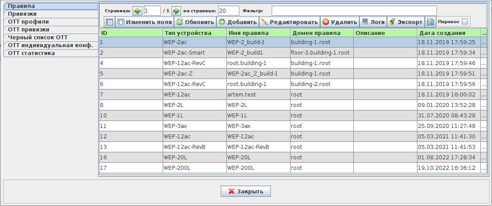The width and height of the screenshot is (492, 206).
Task: Sort by Описание column header
Action: pyautogui.click(x=386, y=33)
